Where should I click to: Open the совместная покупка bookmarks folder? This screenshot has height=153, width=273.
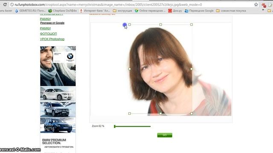[x=231, y=11]
